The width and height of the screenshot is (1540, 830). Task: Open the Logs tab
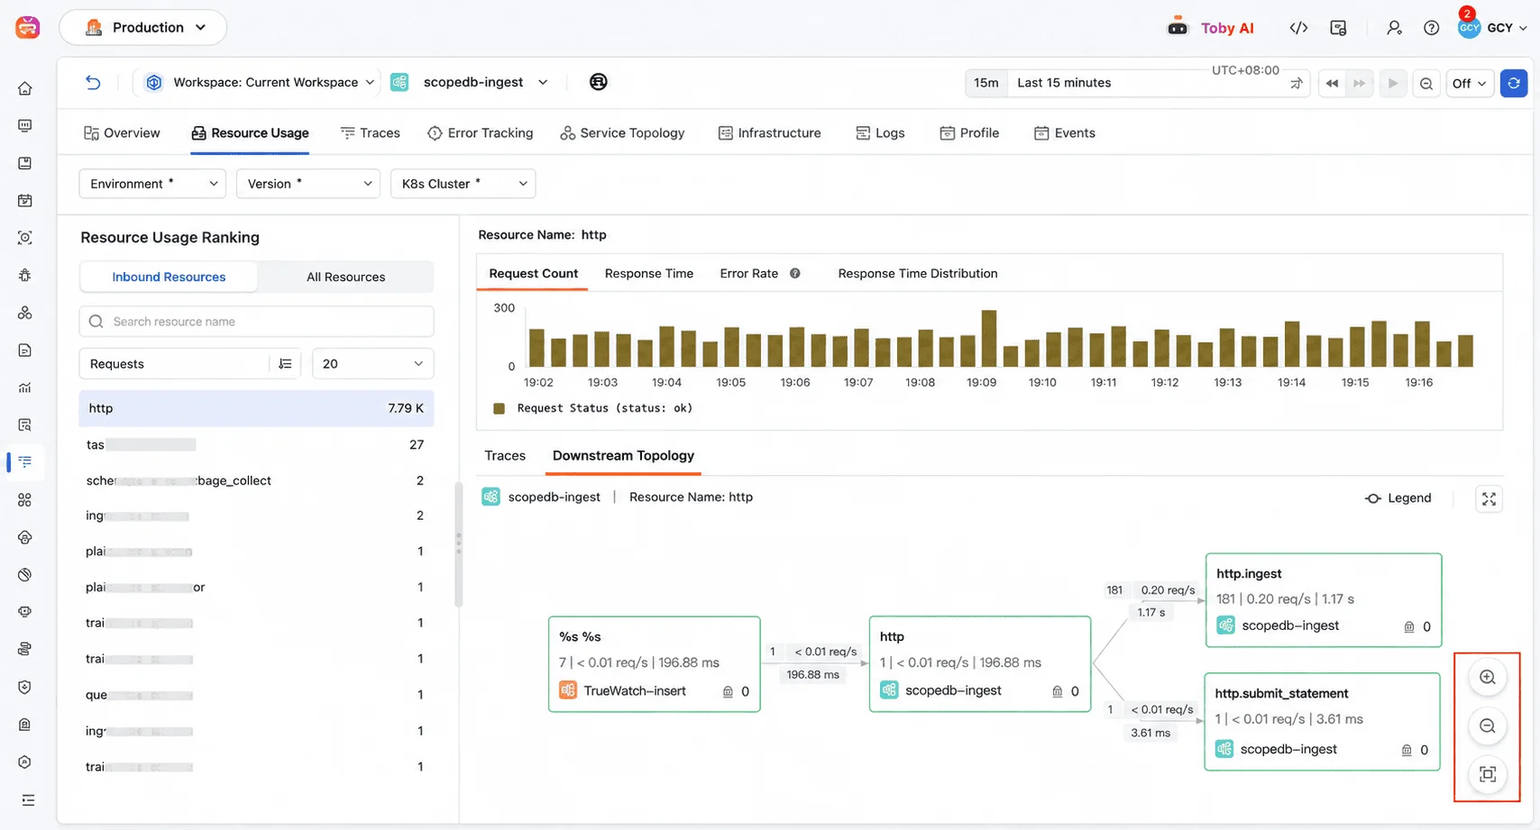click(880, 133)
